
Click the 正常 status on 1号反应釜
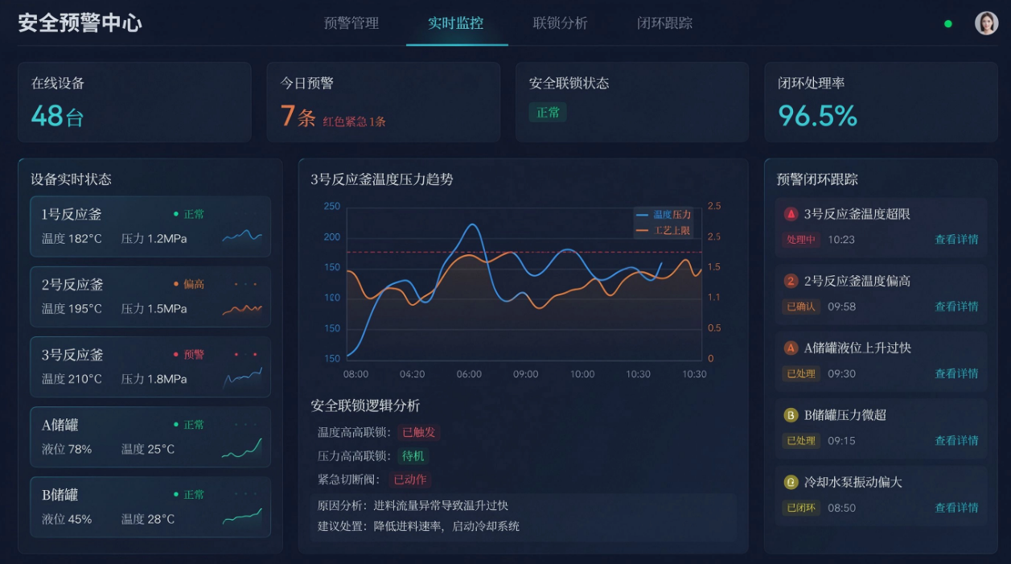click(x=189, y=214)
